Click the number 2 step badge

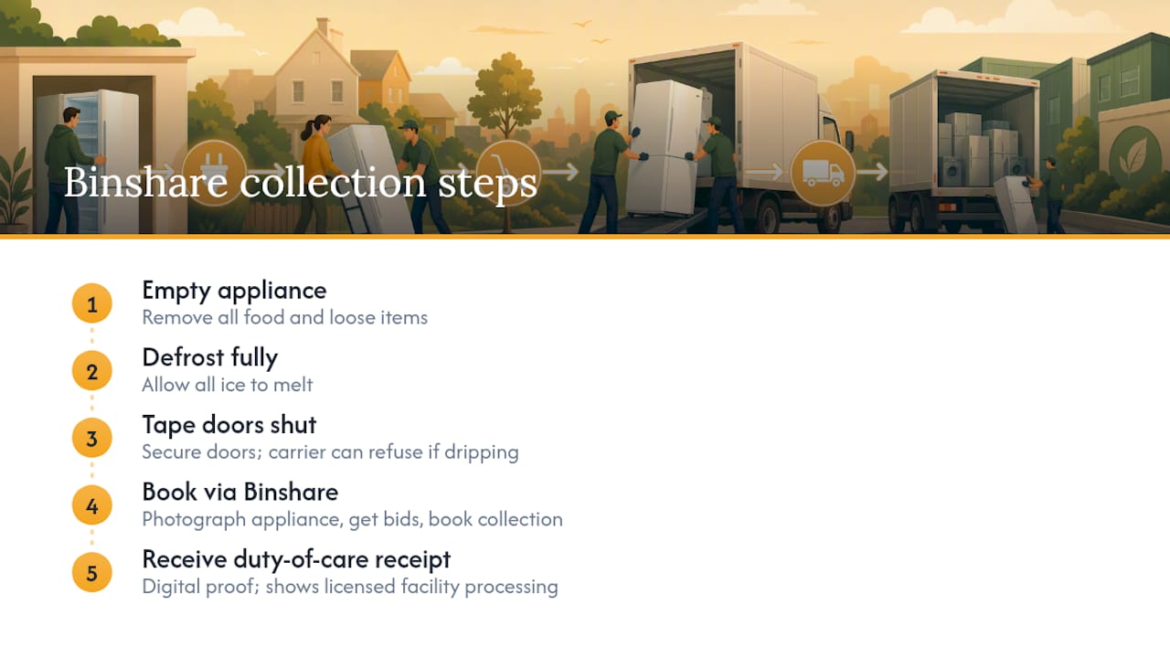click(92, 371)
